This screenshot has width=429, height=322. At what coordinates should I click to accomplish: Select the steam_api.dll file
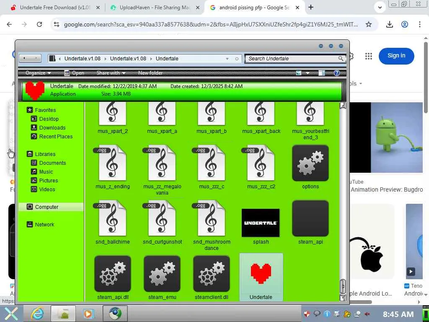click(x=112, y=278)
